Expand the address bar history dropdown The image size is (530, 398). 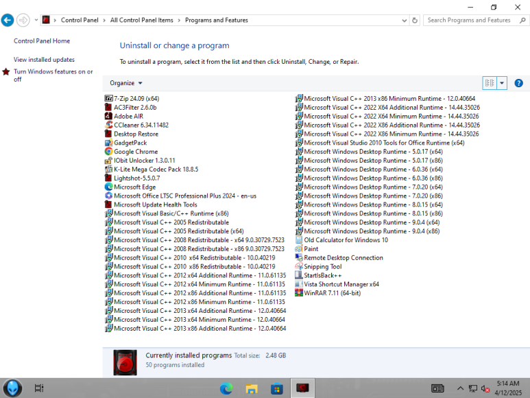click(405, 21)
